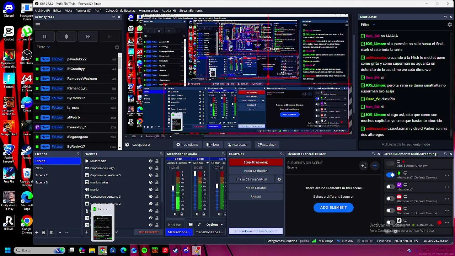Switch to Transiciones de escena tab
455x256 pixels.
(209, 232)
